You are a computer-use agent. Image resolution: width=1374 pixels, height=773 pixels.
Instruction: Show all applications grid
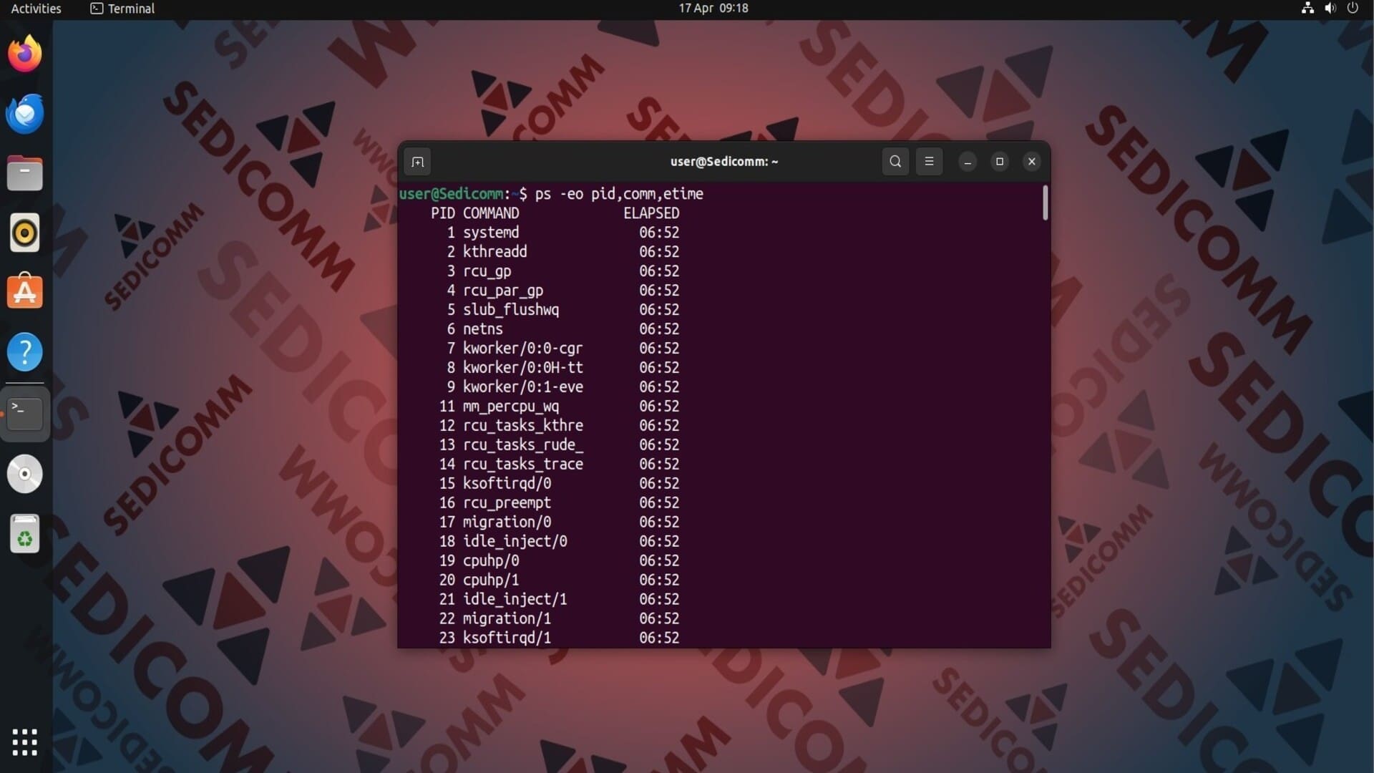[x=25, y=742]
